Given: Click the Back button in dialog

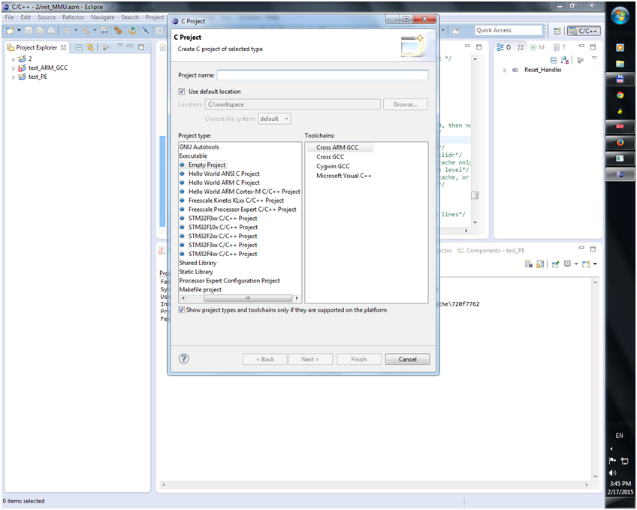Looking at the screenshot, I should 265,359.
